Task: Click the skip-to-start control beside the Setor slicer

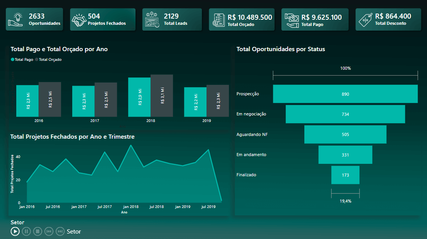Action: pos(49,231)
